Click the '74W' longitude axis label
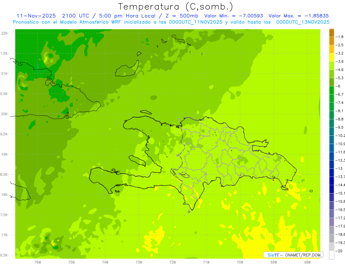This screenshot has width=345, height=266. tap(105, 262)
